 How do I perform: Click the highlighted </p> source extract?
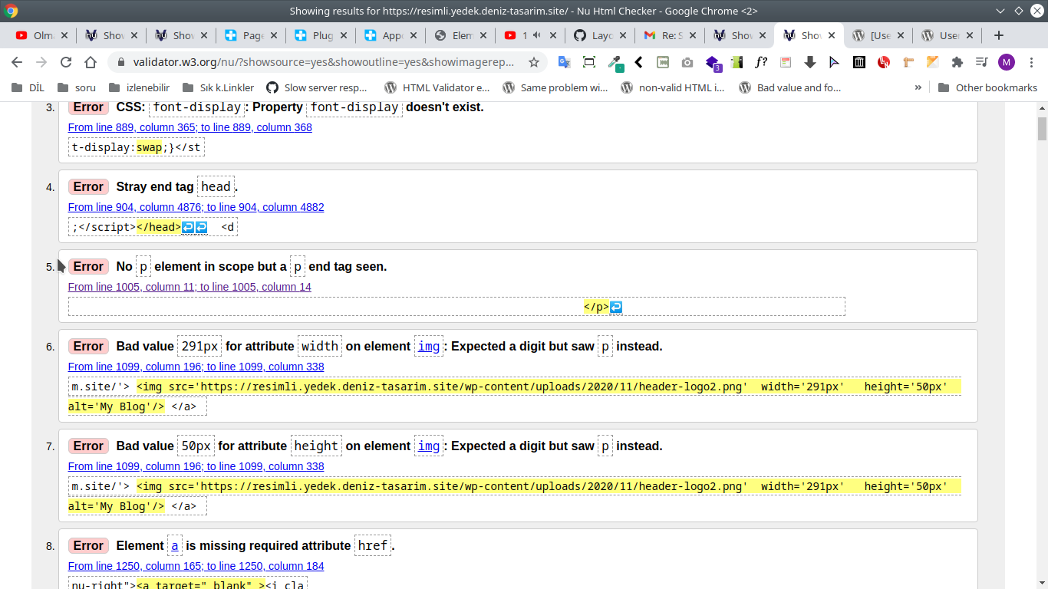(x=596, y=307)
